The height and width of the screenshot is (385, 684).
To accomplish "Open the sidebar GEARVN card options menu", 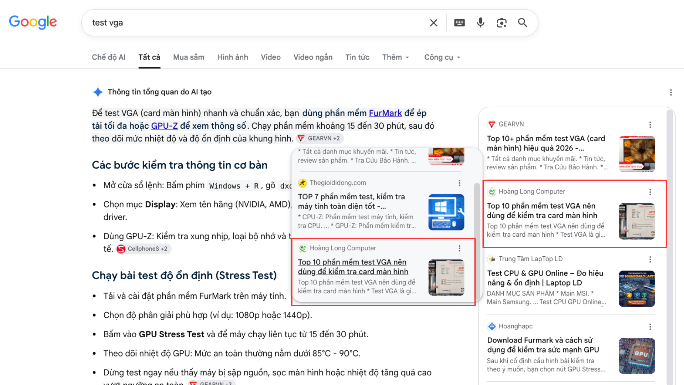I will tap(650, 124).
